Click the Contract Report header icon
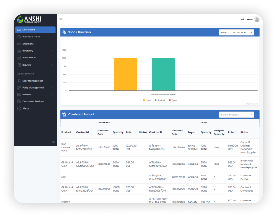The width and height of the screenshot is (277, 217). (64, 115)
